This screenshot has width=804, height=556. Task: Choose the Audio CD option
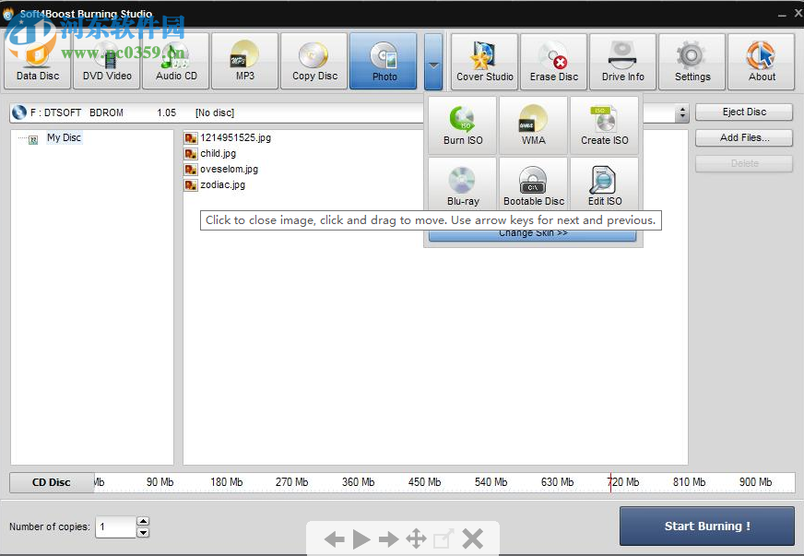[176, 61]
